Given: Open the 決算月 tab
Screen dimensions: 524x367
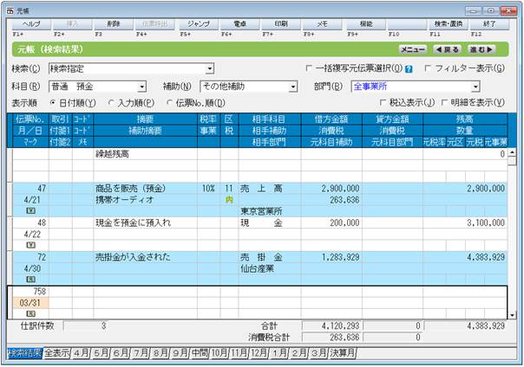Looking at the screenshot, I should pos(343,353).
